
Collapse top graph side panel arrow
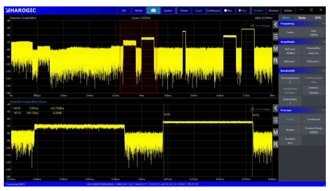276,25
